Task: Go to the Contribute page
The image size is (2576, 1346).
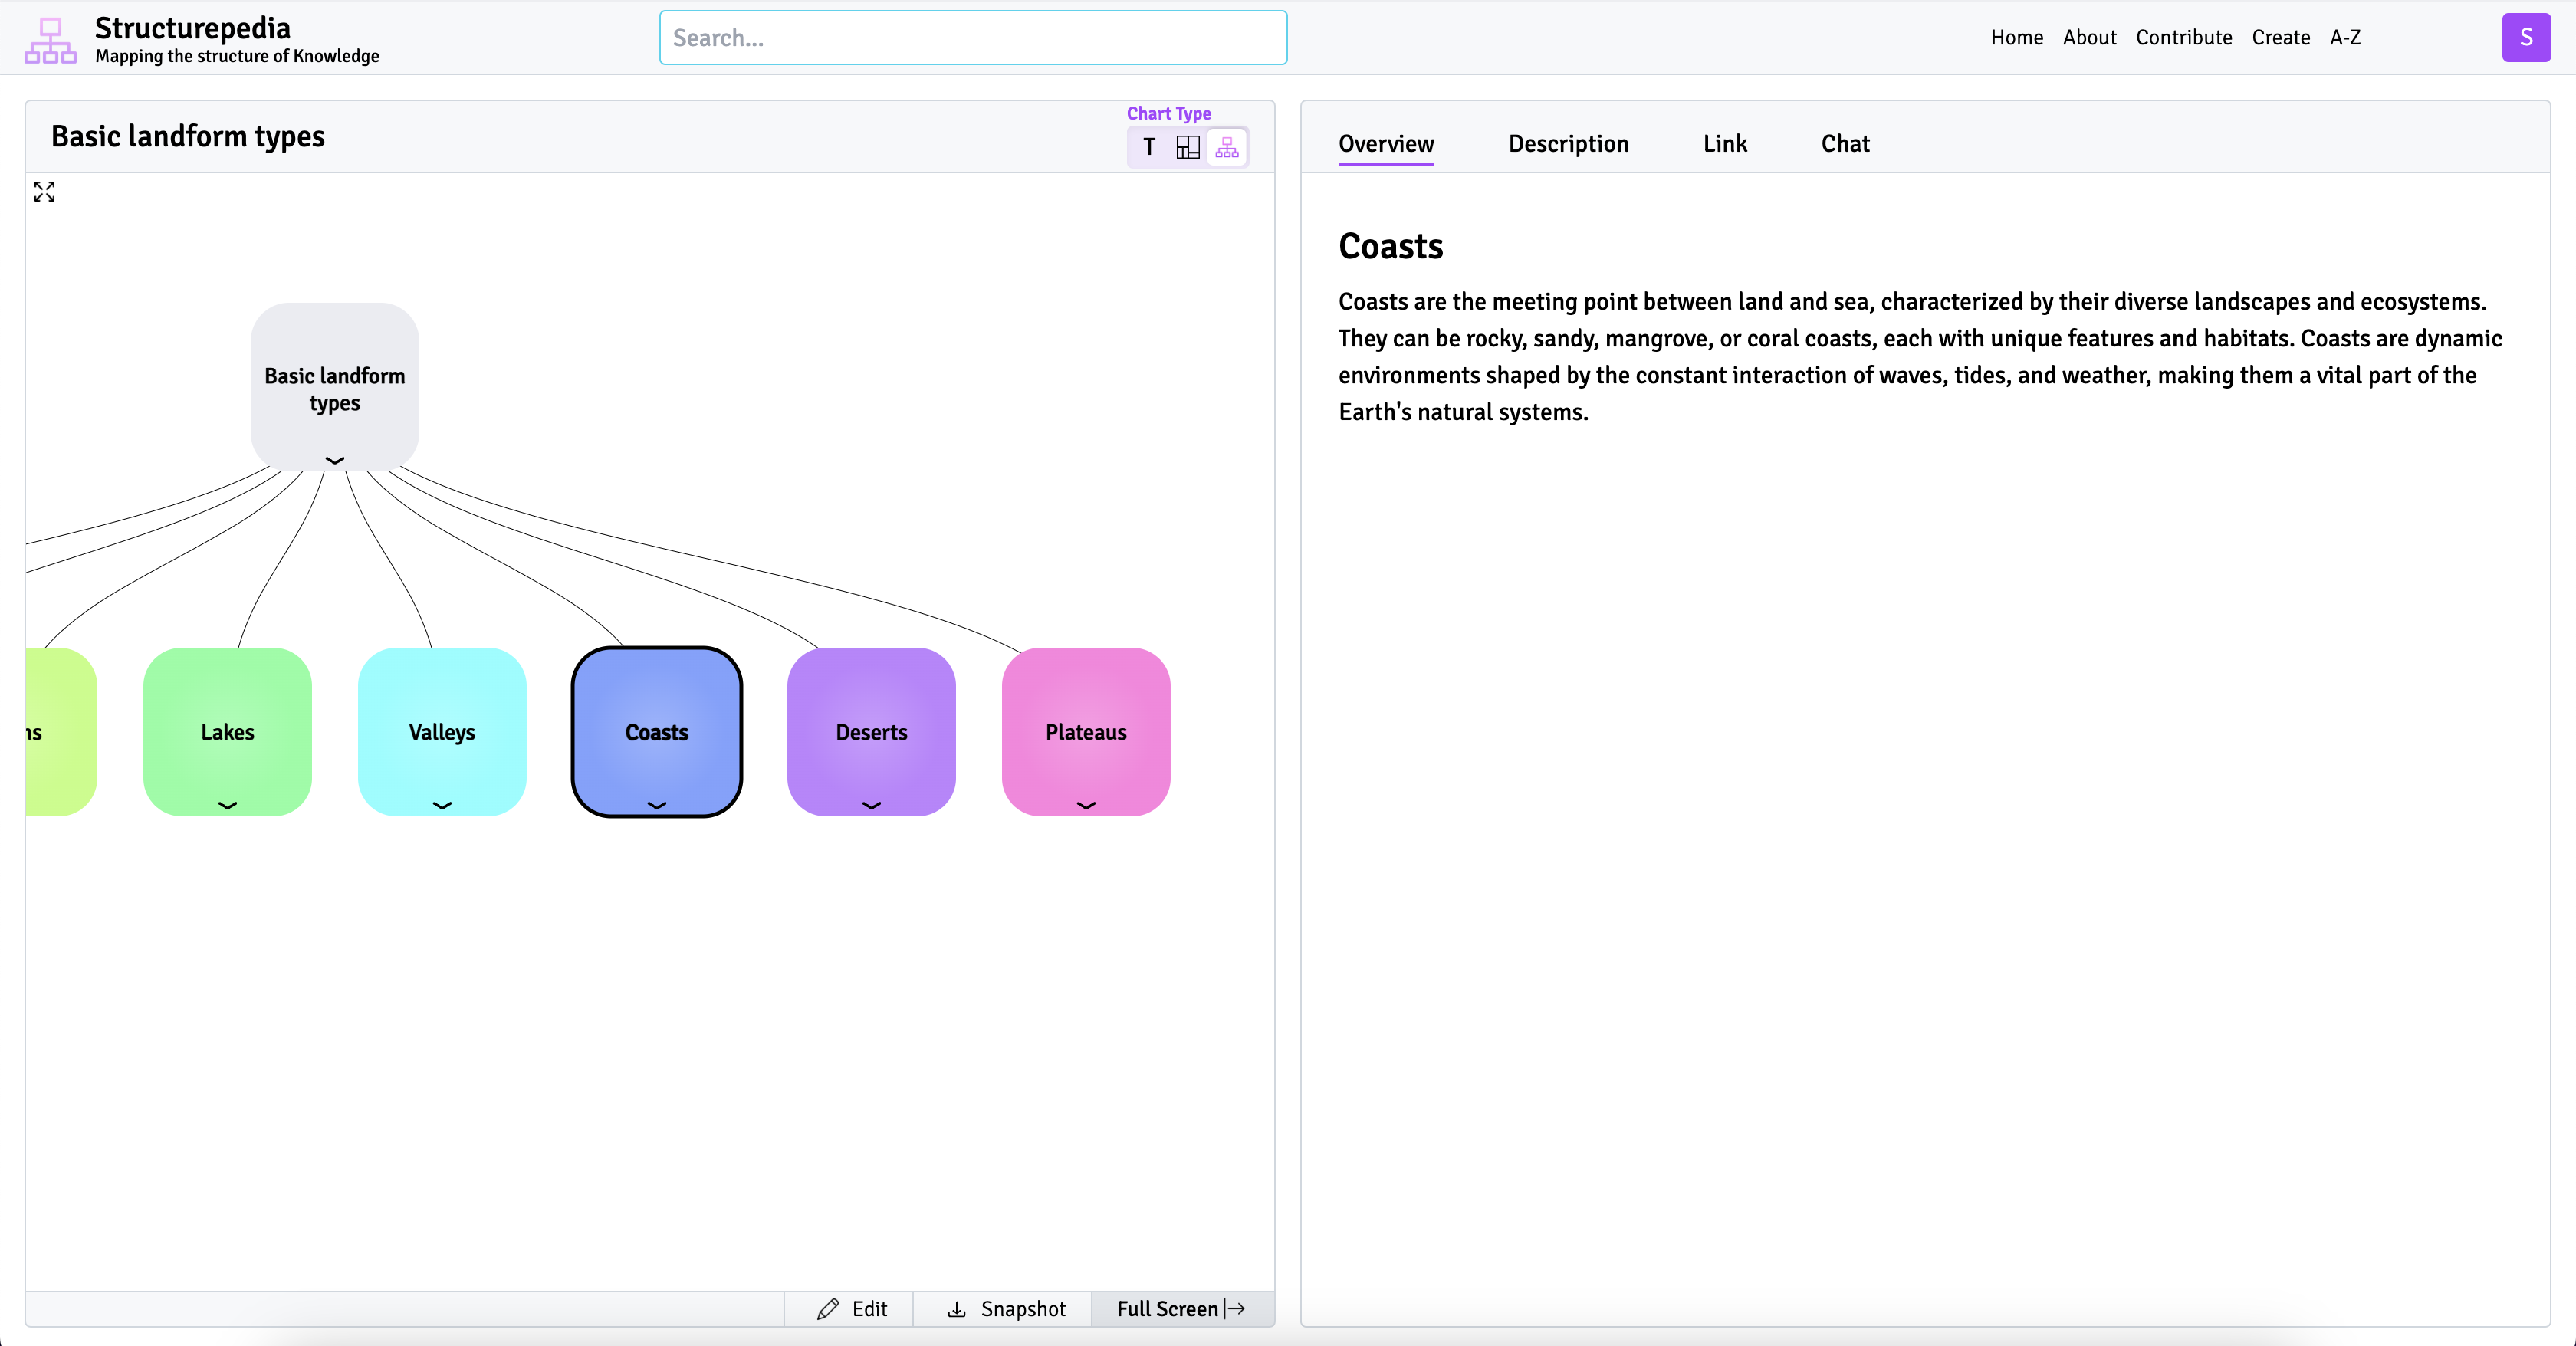Action: click(x=2183, y=38)
